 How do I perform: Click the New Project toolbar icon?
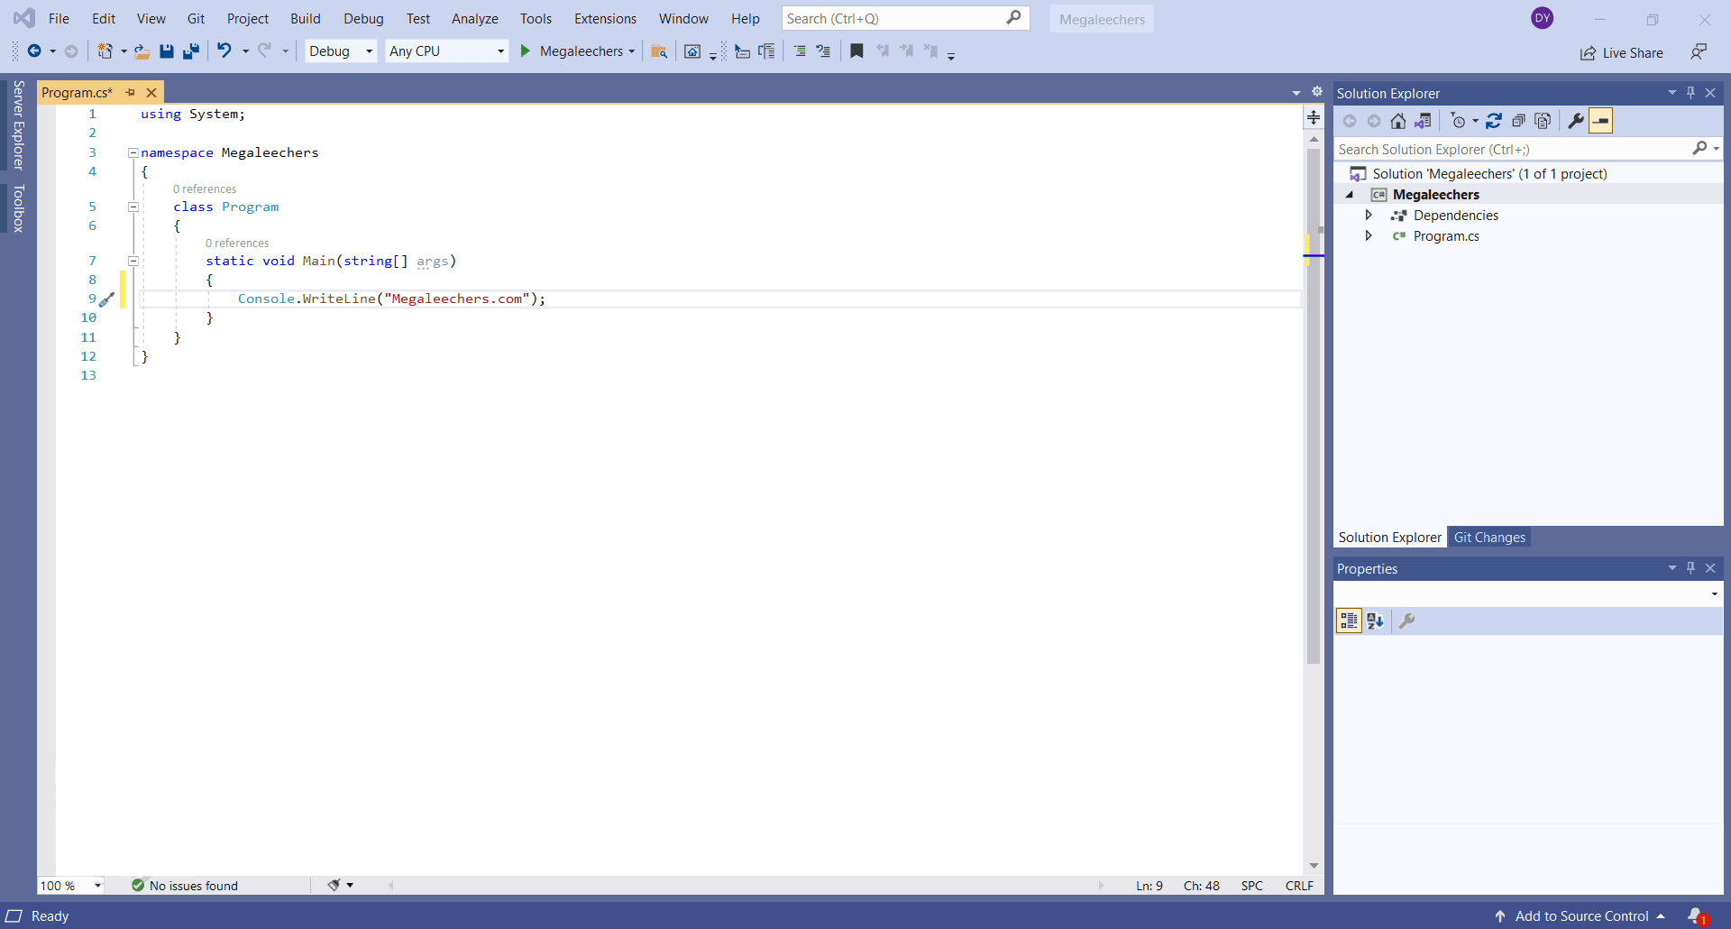105,51
